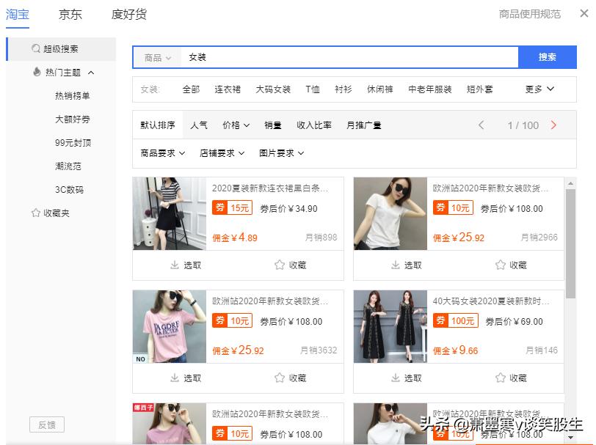596x445 pixels.
Task: Click scrollbar down arrow of results list
Action: (x=570, y=438)
